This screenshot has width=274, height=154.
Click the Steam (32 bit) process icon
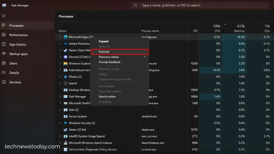point(66,130)
